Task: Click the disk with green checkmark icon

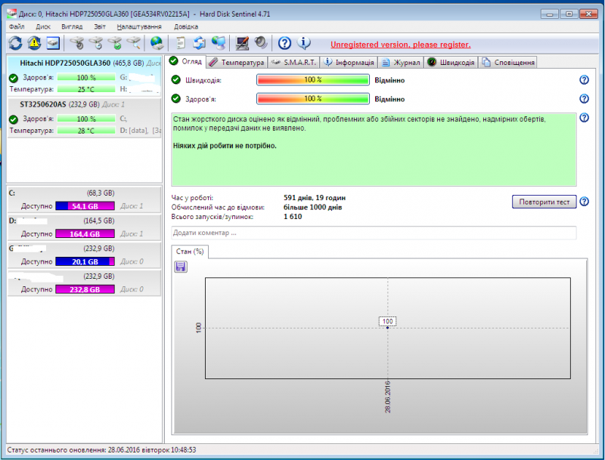Action: (115, 43)
